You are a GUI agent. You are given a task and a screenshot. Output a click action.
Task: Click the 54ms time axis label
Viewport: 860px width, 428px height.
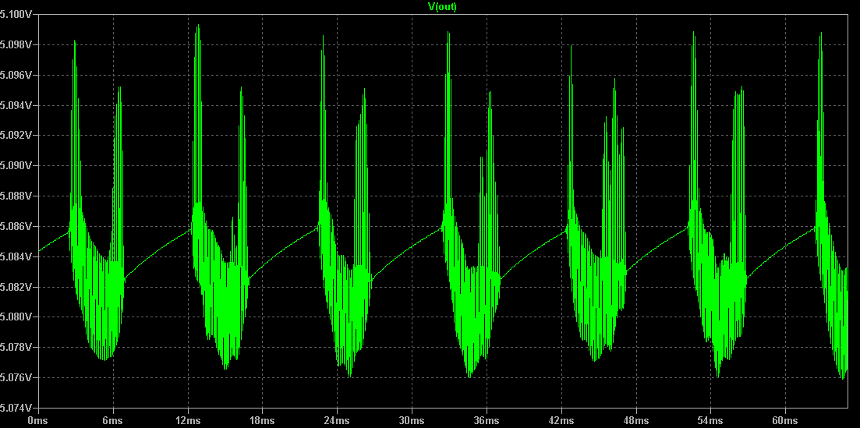pos(710,421)
